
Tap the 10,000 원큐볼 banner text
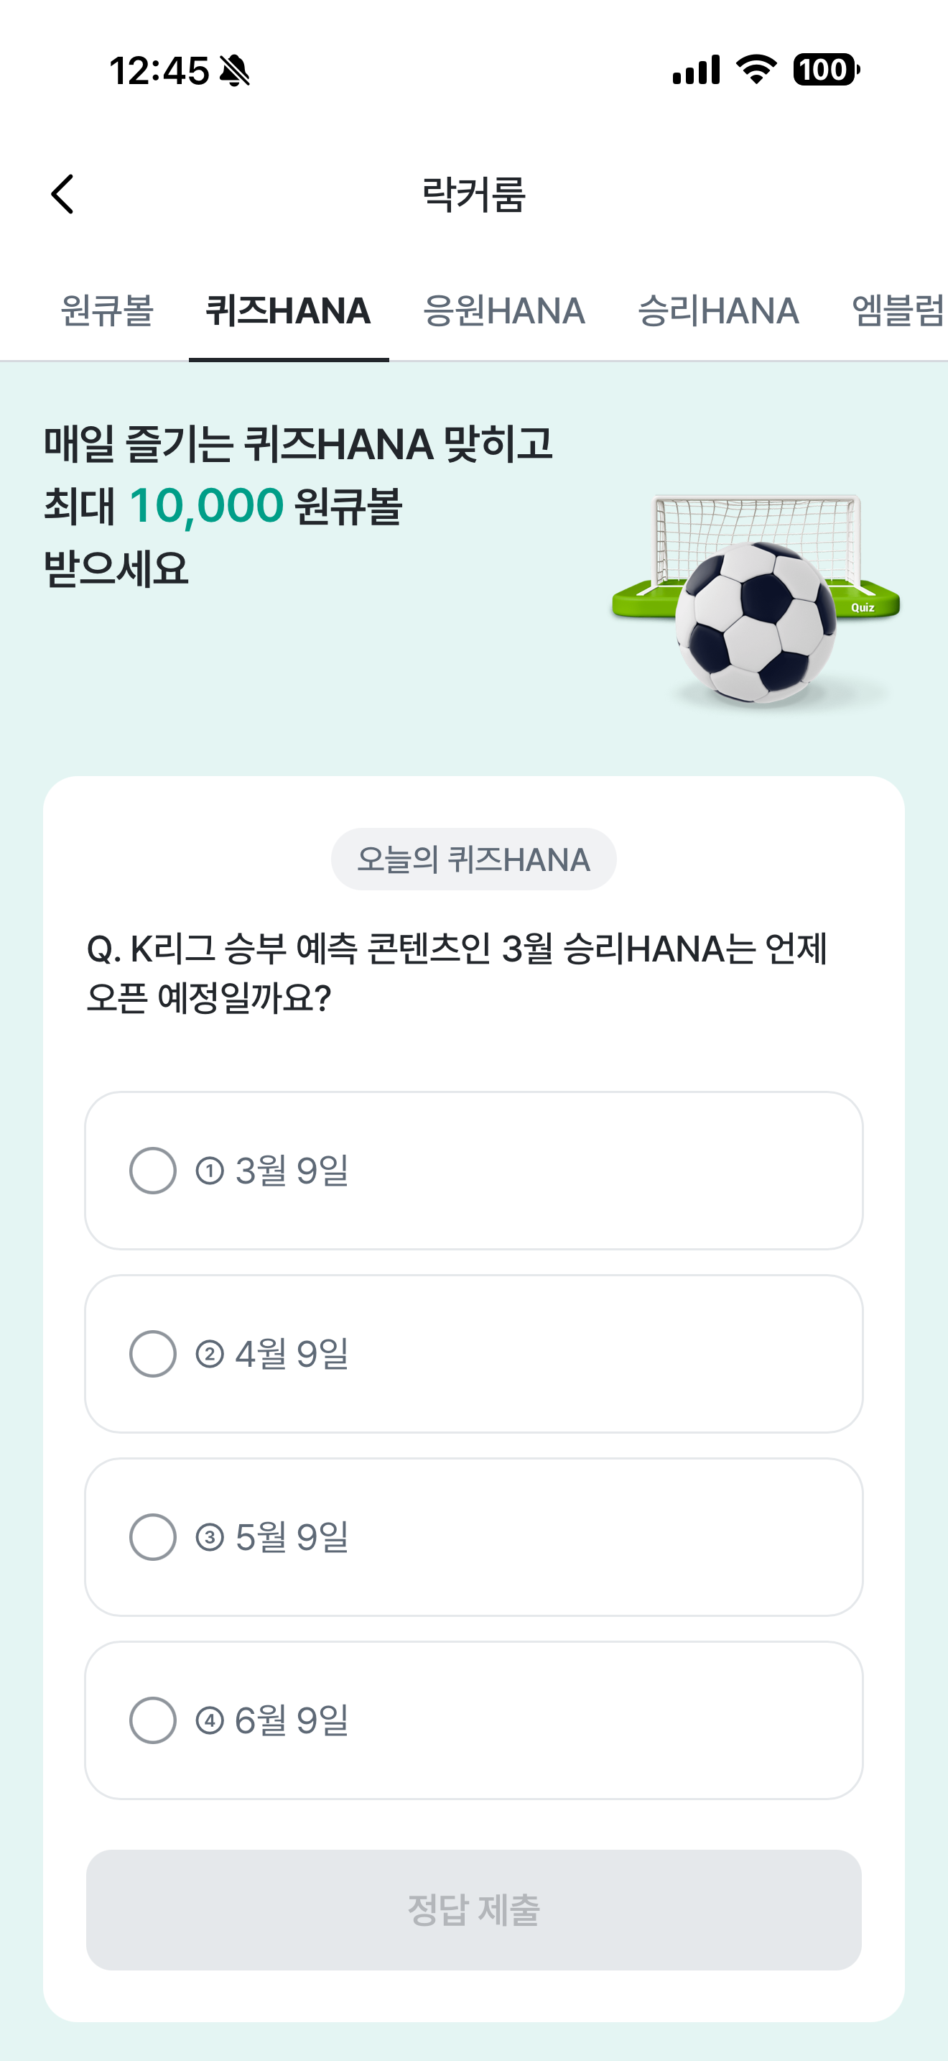click(266, 506)
